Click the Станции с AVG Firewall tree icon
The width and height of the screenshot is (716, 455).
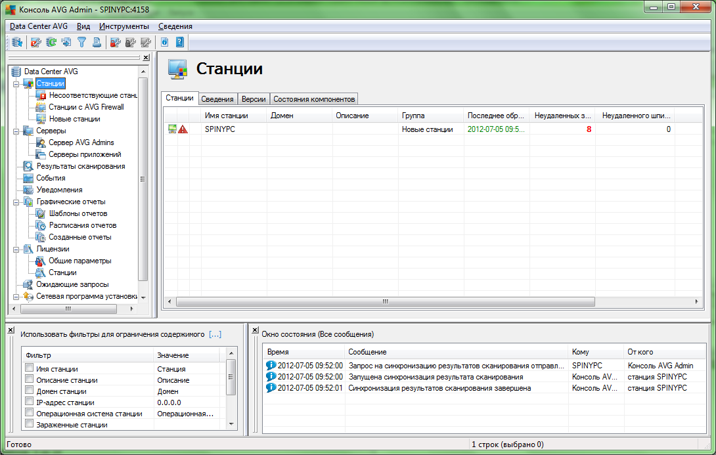[41, 107]
